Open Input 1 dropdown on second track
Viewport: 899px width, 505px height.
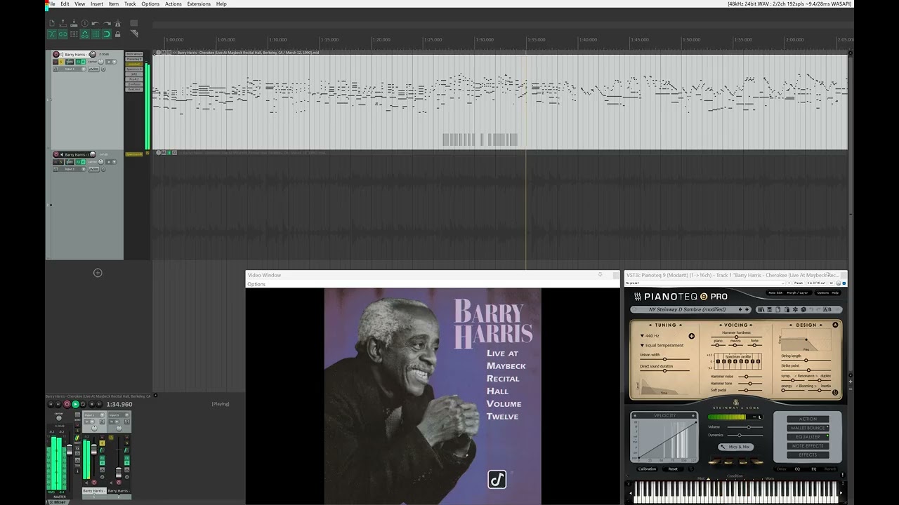(x=69, y=169)
